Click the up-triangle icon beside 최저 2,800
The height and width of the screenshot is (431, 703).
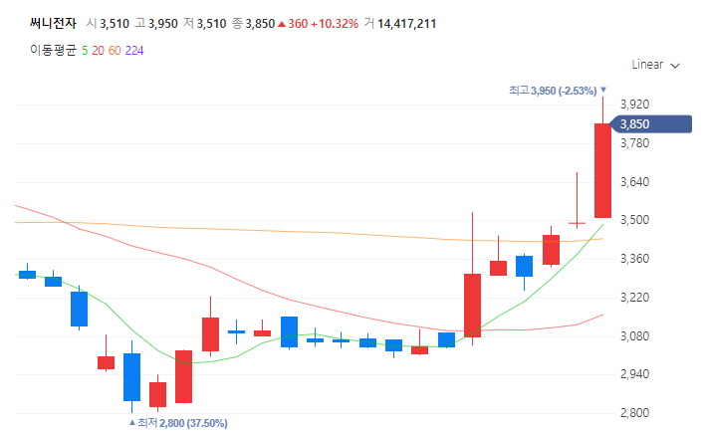[x=131, y=423]
